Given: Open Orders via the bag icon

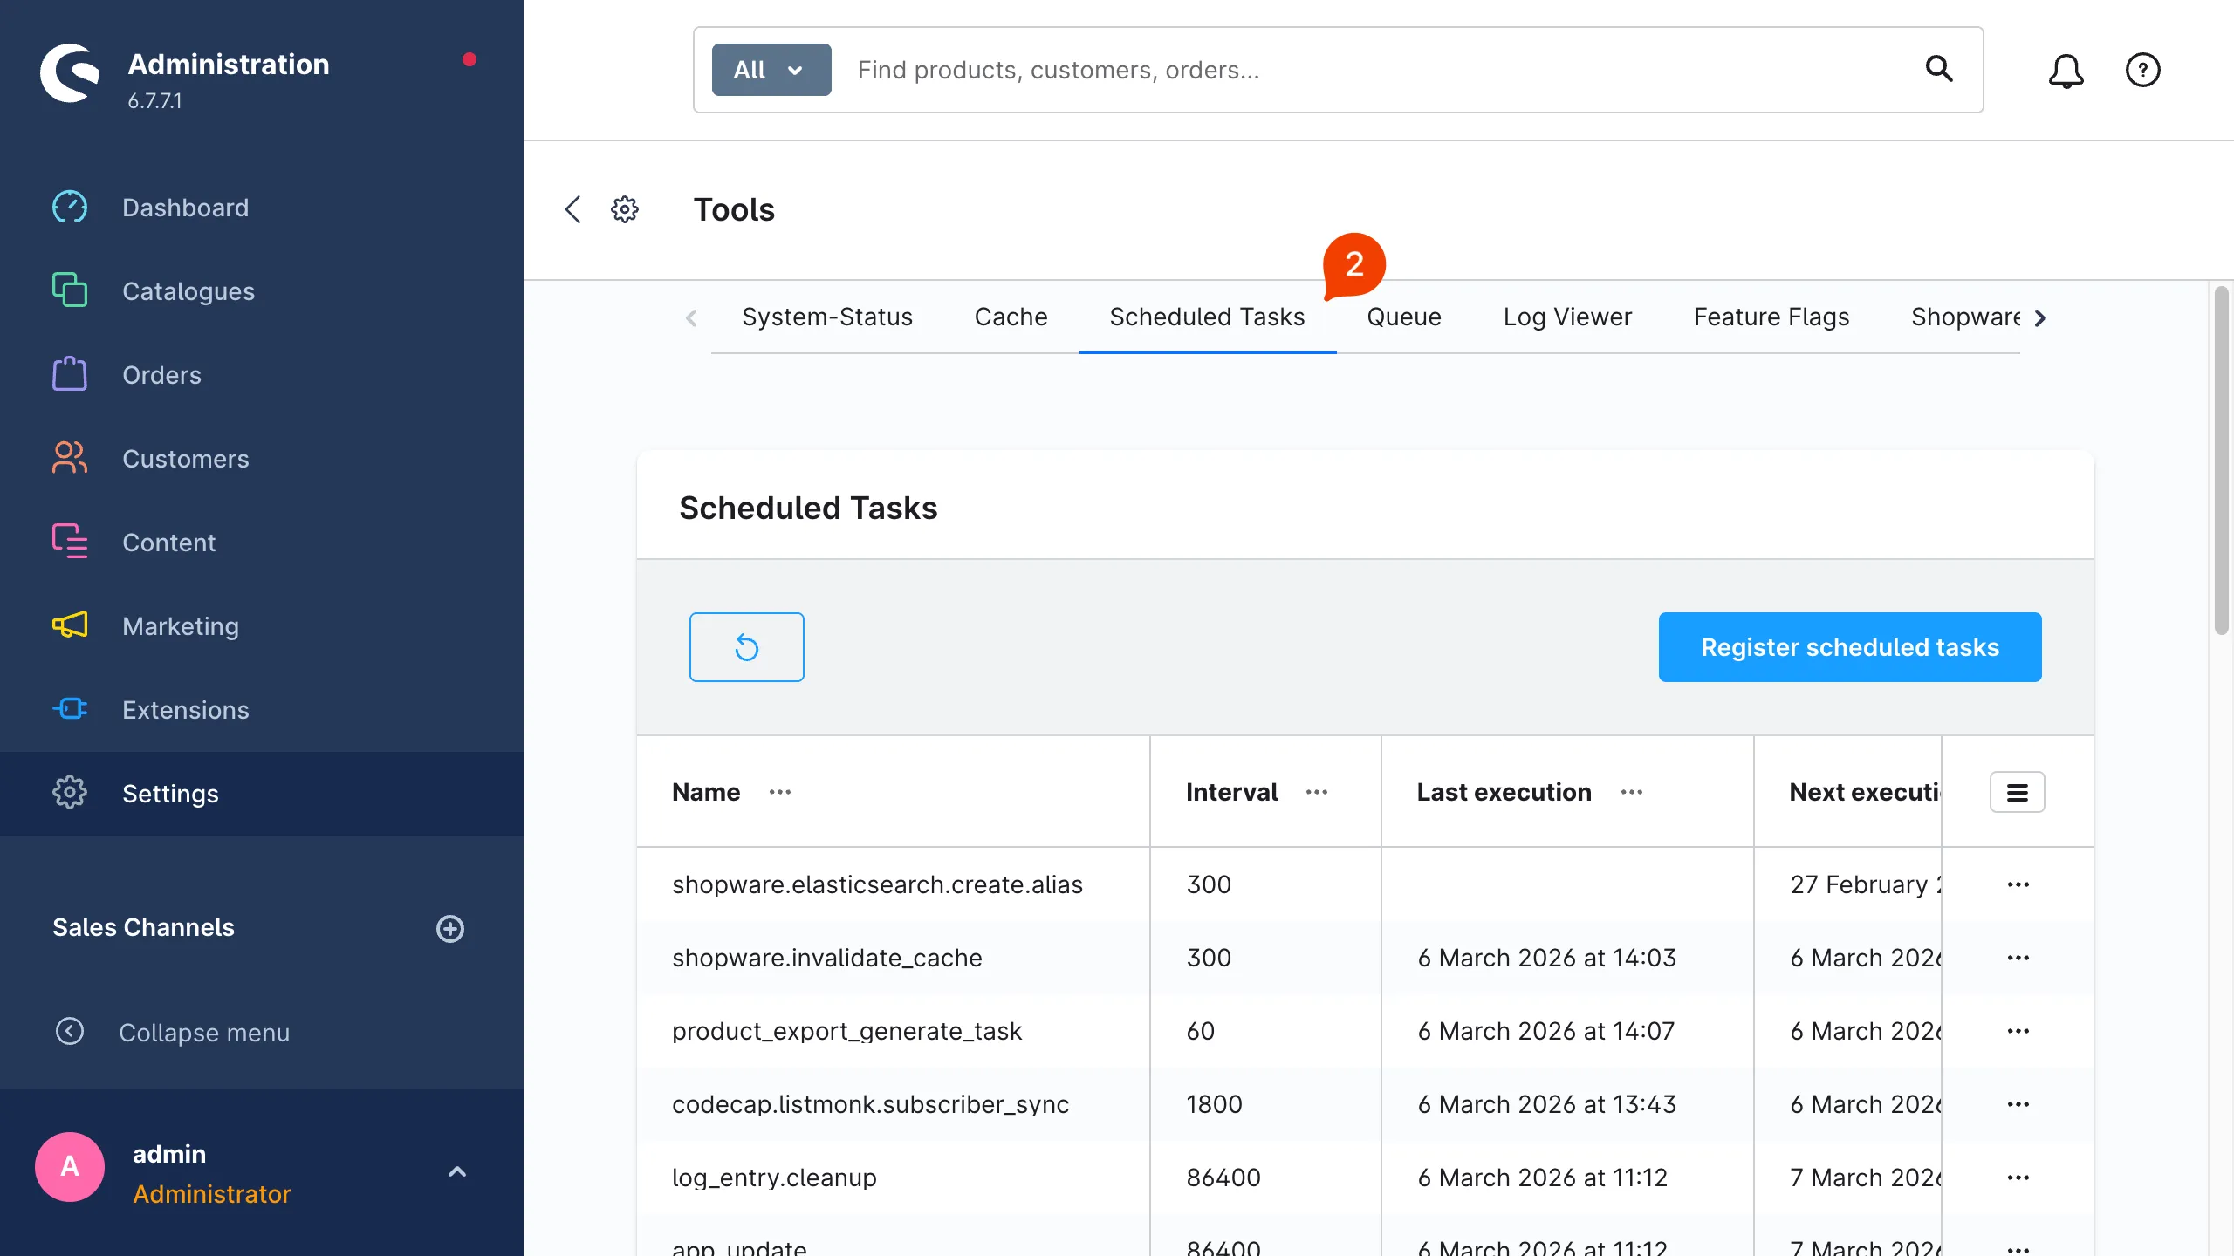Looking at the screenshot, I should tap(70, 374).
